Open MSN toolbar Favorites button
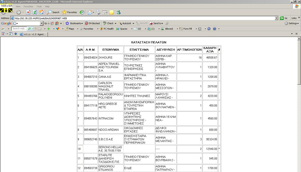 87,29
